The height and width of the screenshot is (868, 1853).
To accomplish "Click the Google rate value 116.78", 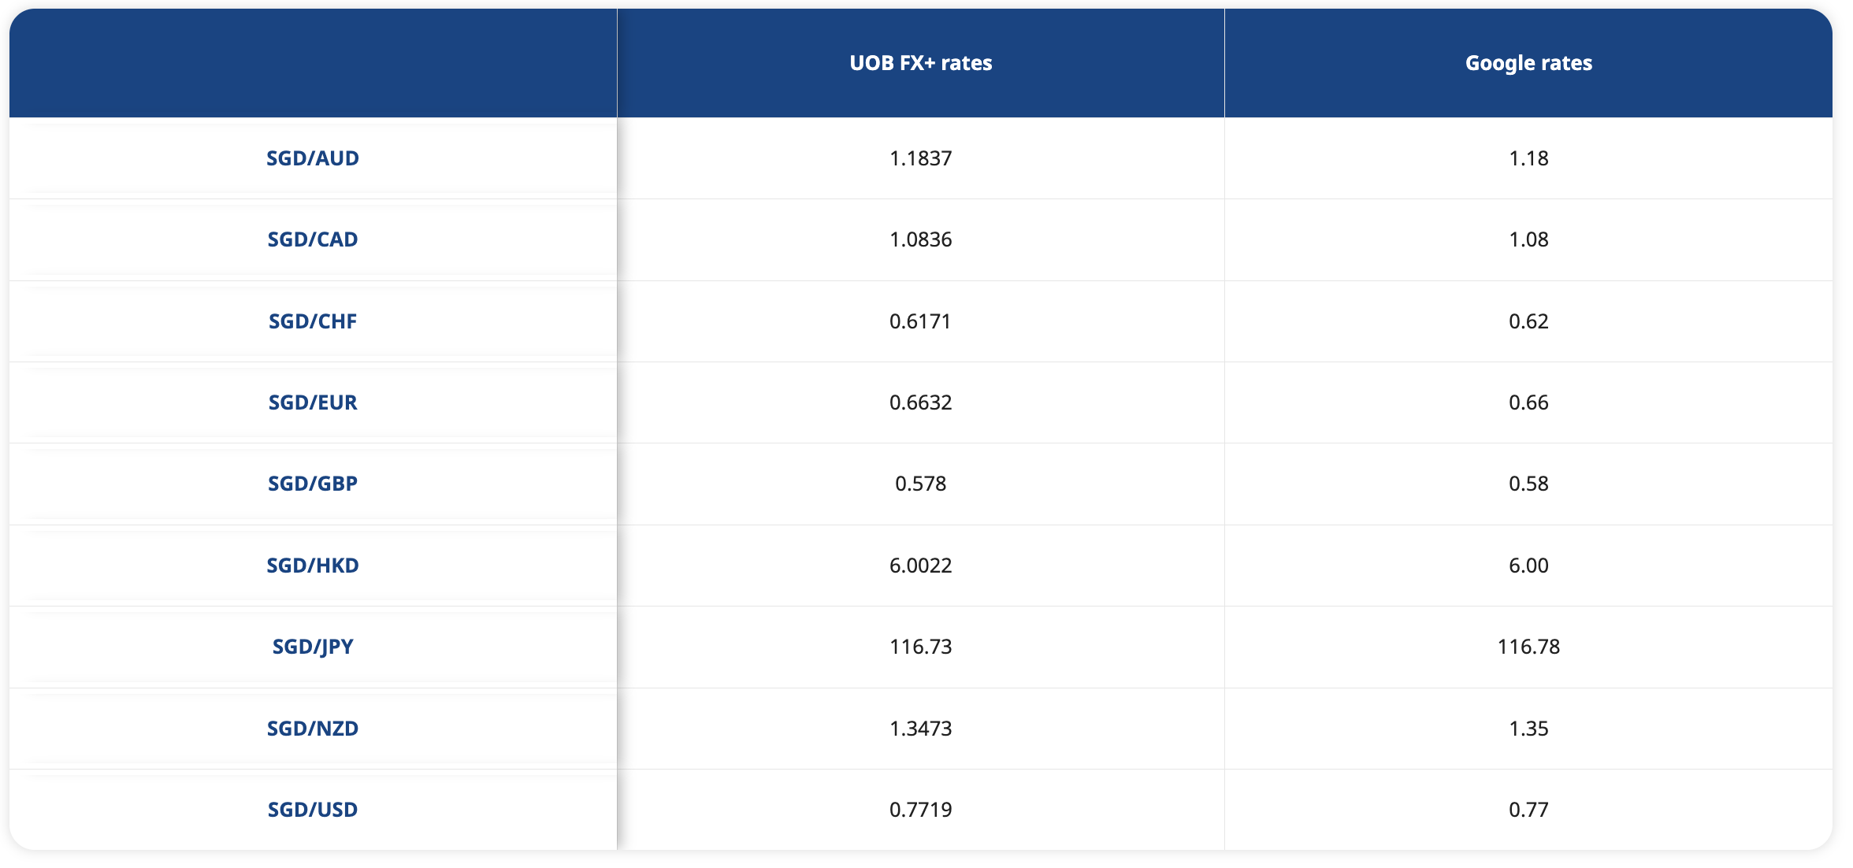I will coord(1528,647).
